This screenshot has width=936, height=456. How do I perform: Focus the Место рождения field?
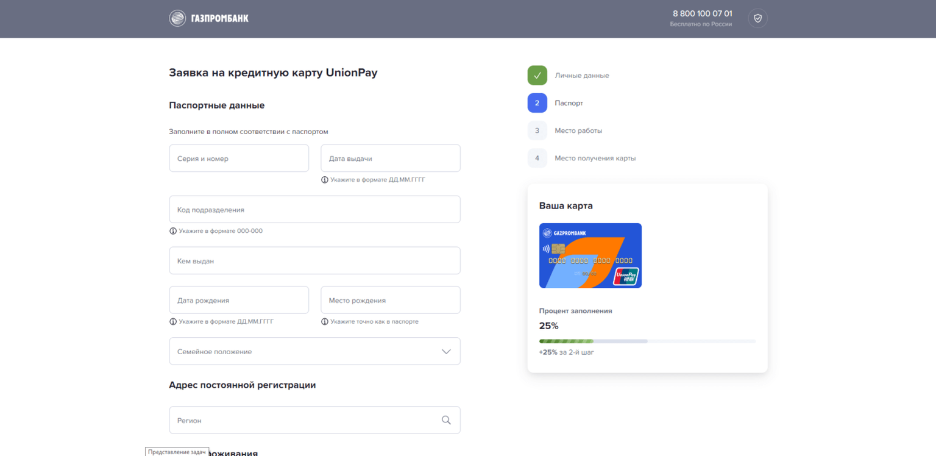(391, 300)
